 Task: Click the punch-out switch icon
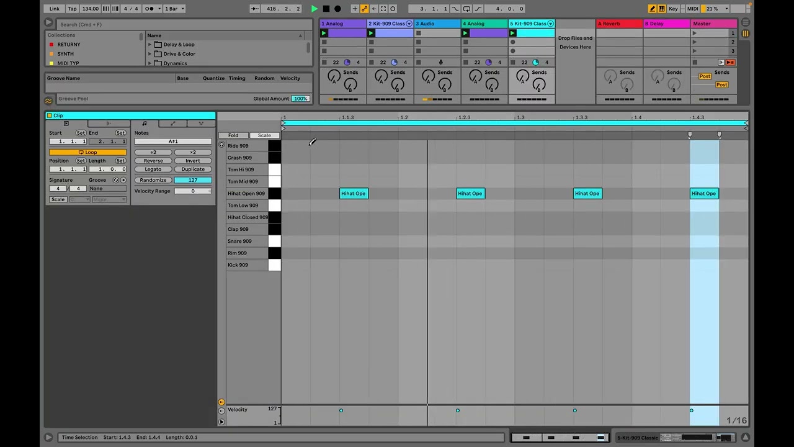pos(478,9)
